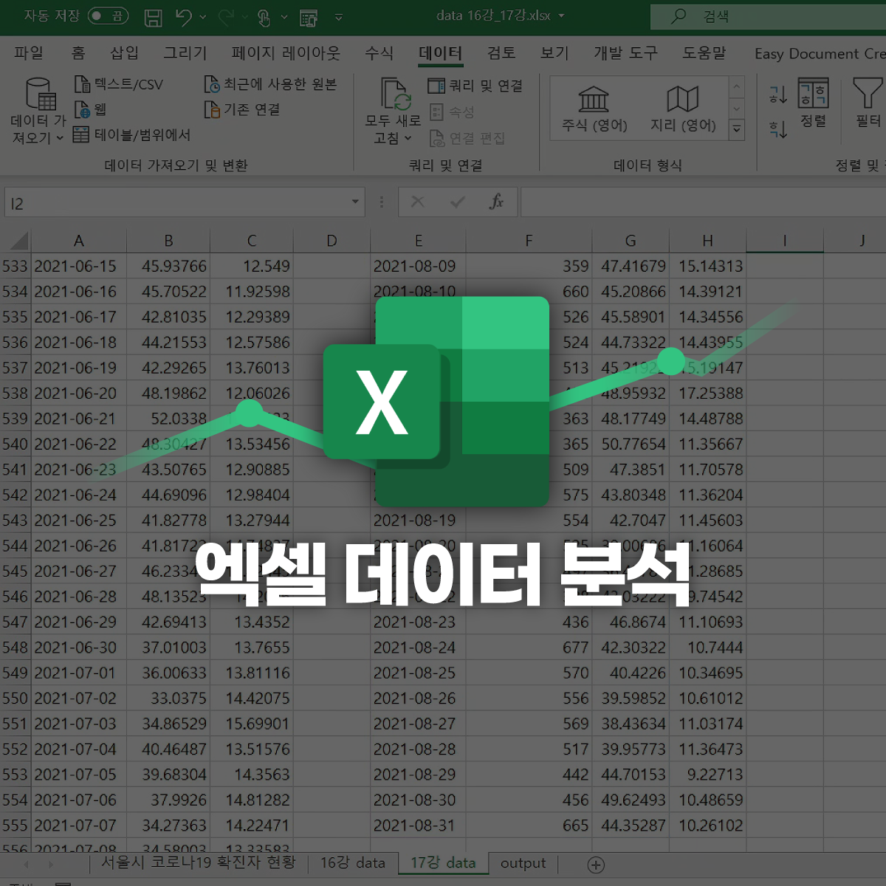Click the touch/mouse mode icon
Image resolution: width=886 pixels, height=886 pixels.
[x=264, y=17]
